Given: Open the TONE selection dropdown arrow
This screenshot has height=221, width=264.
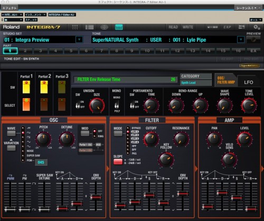Looking at the screenshot, I should (x=241, y=40).
